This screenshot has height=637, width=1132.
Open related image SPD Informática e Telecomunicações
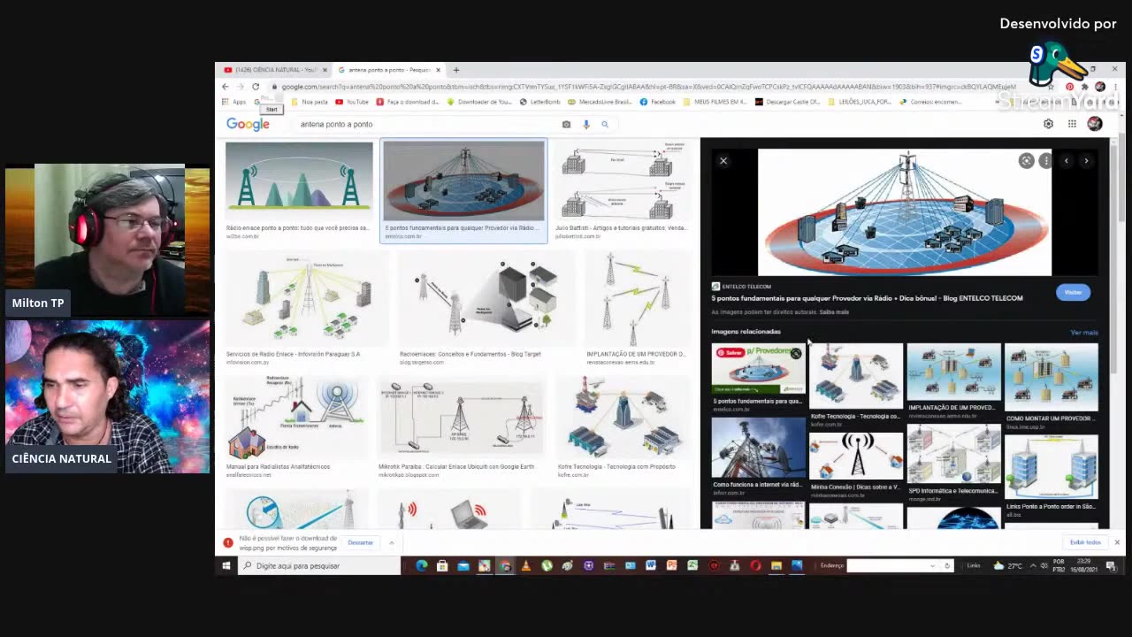pos(953,454)
